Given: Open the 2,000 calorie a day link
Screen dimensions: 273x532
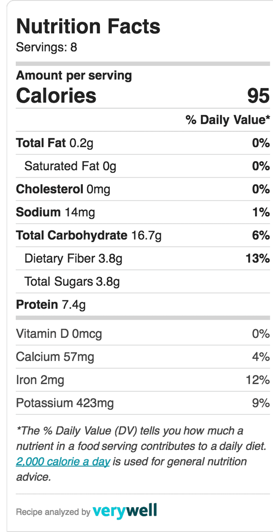Looking at the screenshot, I should tap(63, 462).
